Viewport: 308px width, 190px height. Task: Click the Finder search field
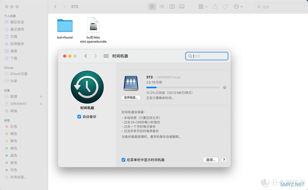[280, 7]
